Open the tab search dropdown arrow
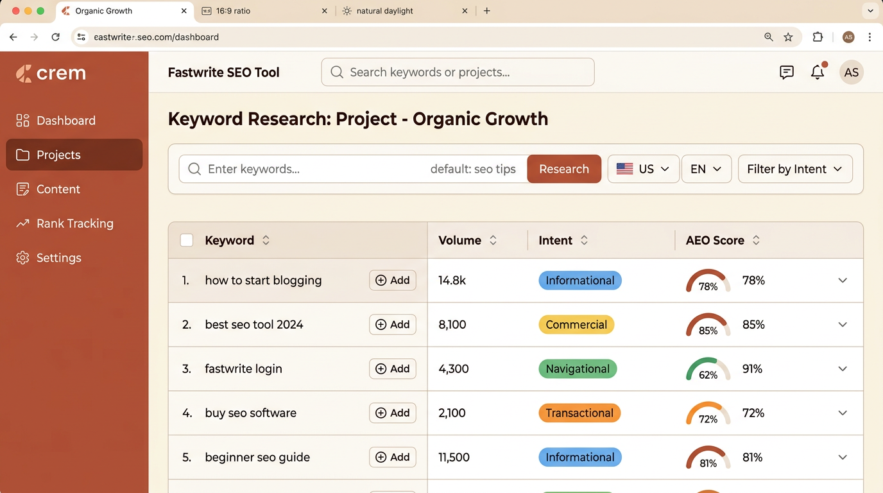883x493 pixels. (x=870, y=11)
